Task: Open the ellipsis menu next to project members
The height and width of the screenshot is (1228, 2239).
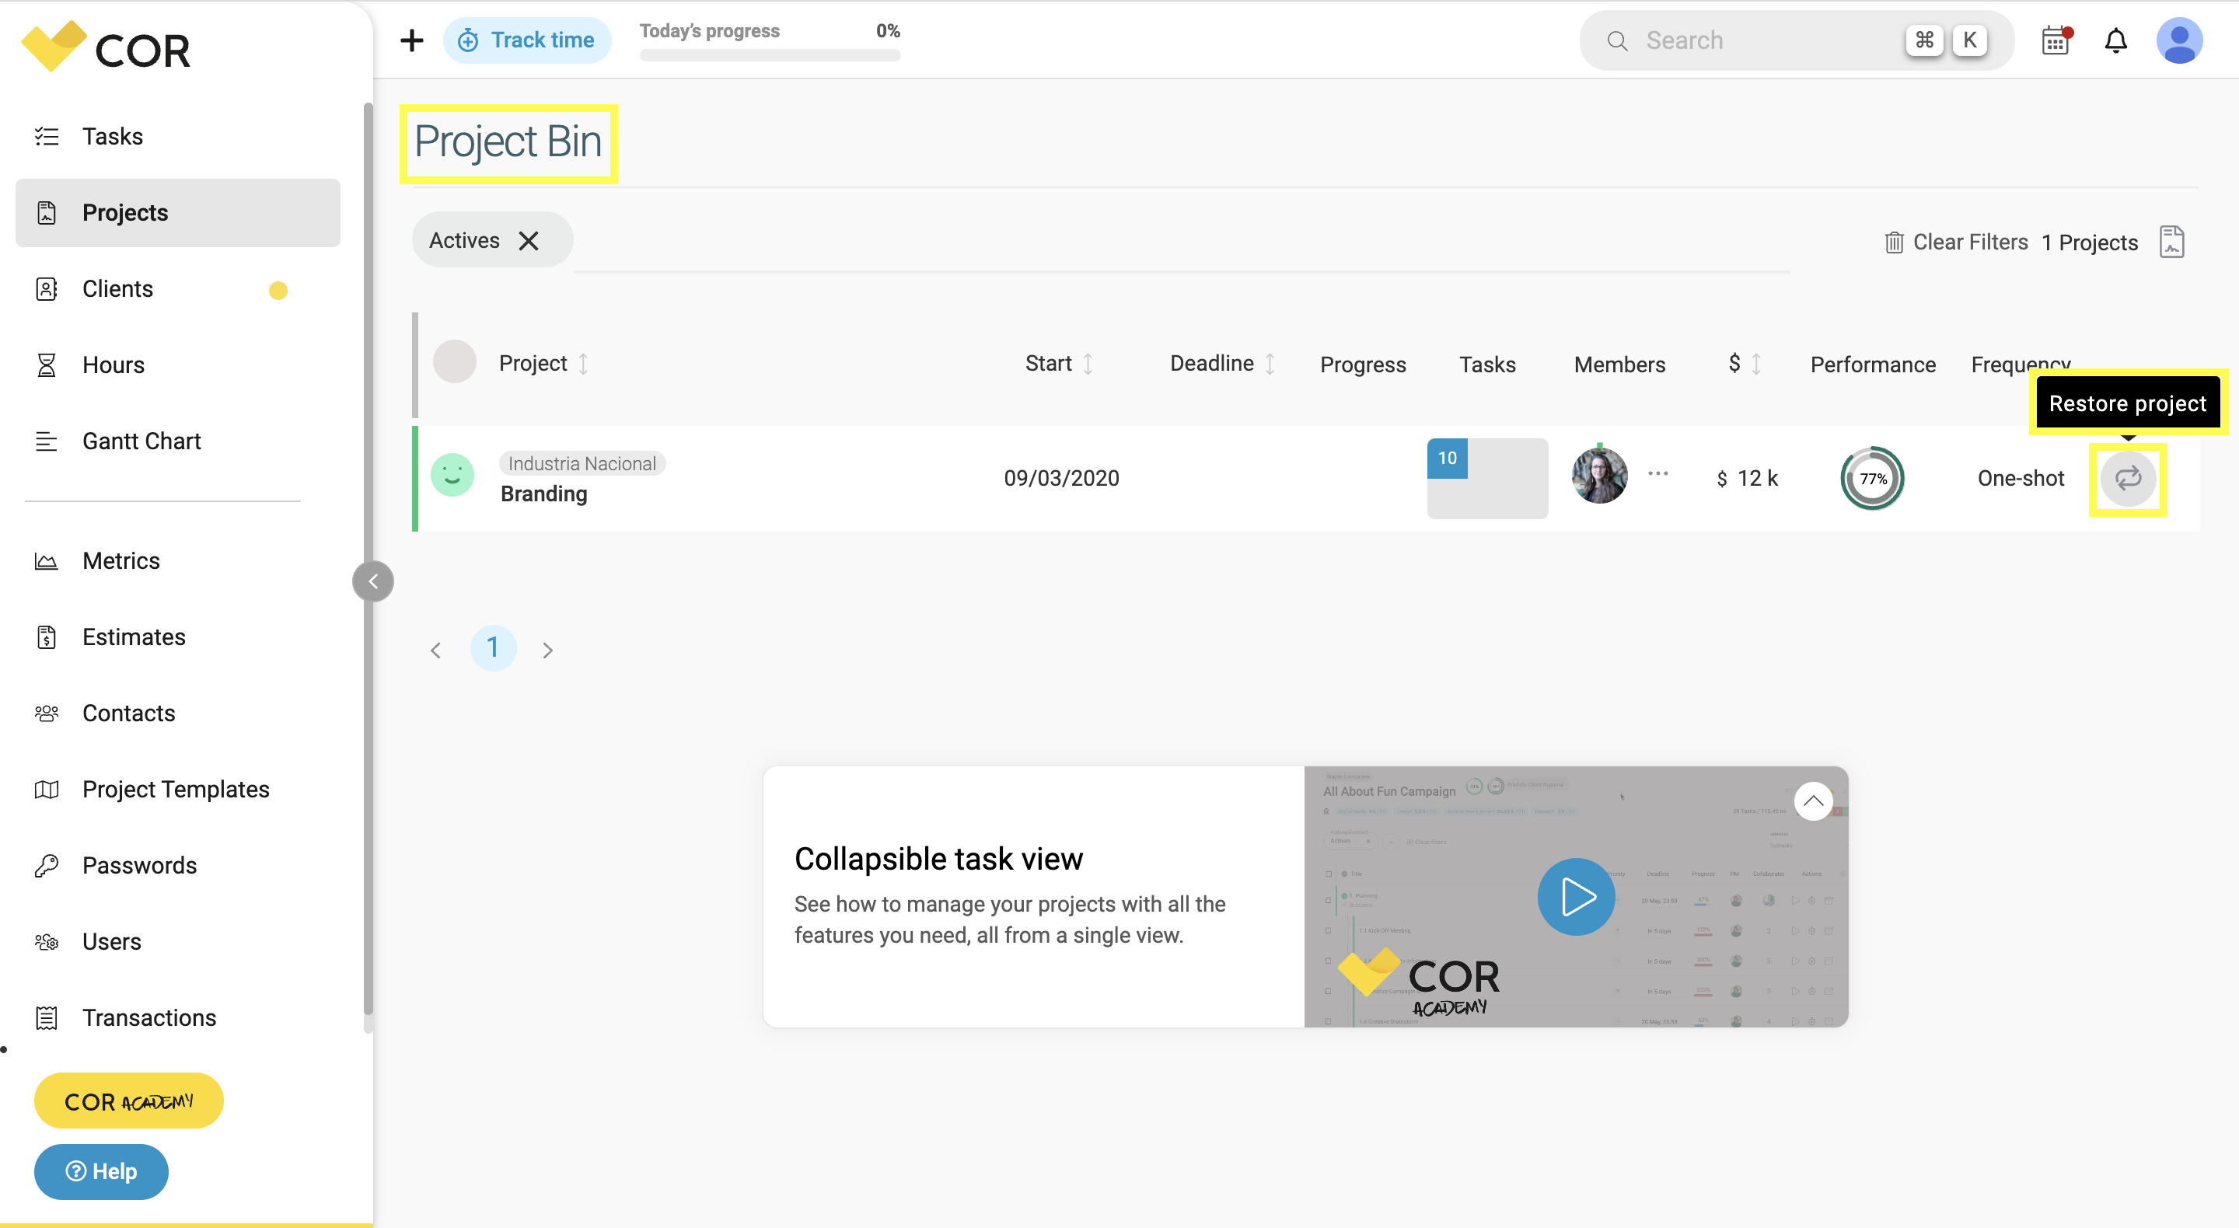Action: [1658, 473]
